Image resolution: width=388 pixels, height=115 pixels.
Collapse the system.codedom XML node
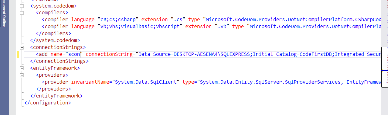(22, 6)
